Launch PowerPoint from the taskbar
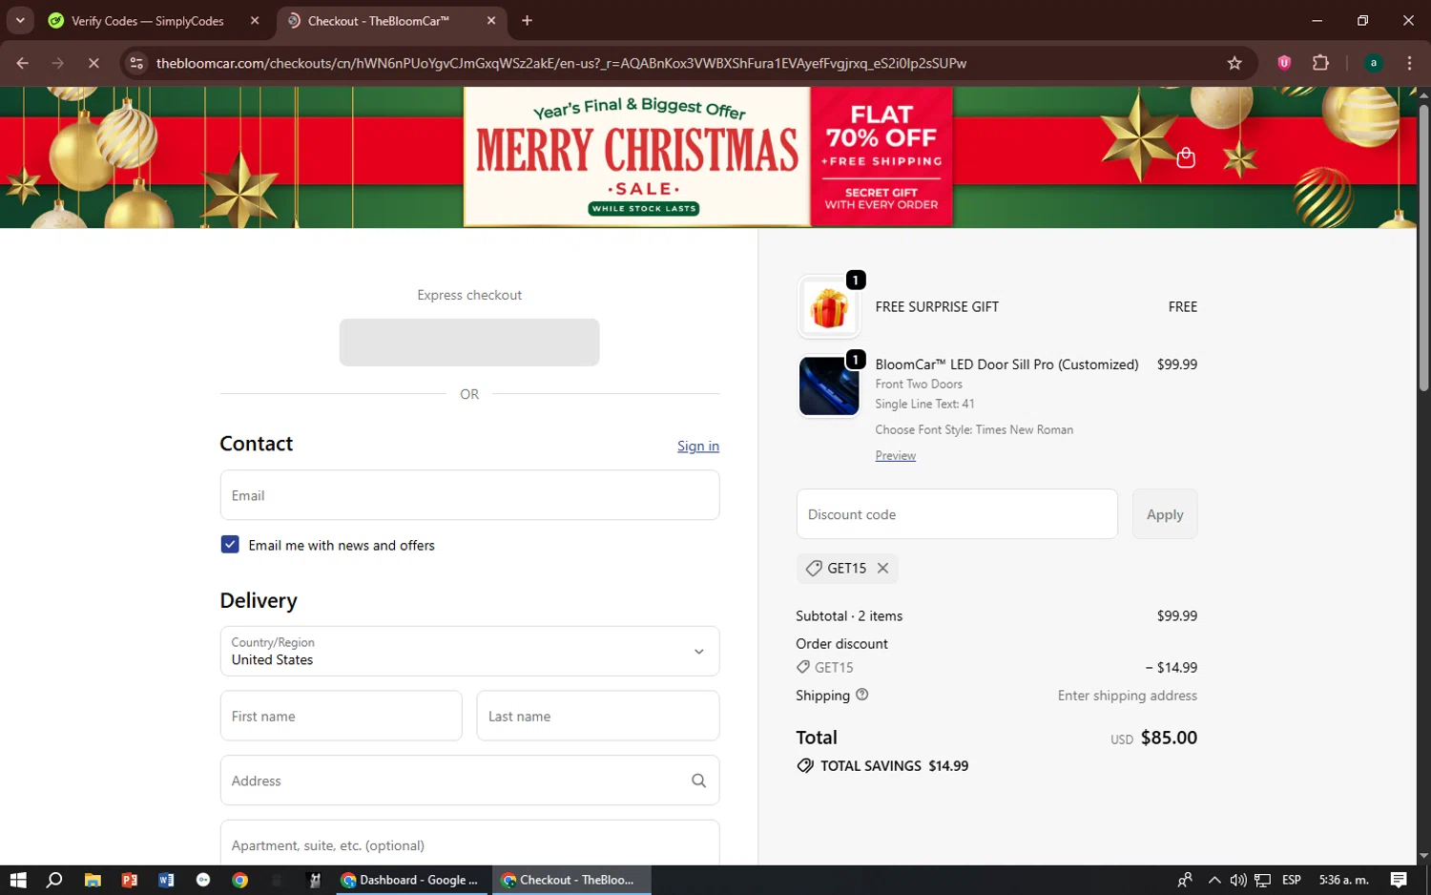Screen dimensions: 1431x895 click(x=130, y=880)
